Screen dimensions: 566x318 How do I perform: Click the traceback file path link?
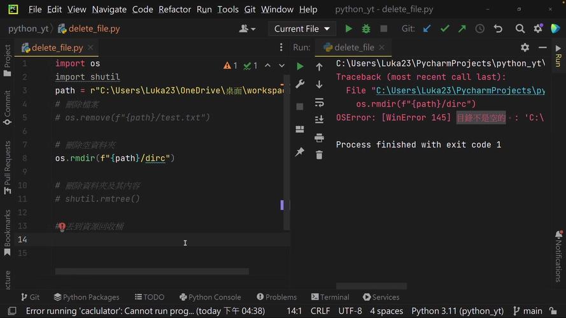coord(460,91)
